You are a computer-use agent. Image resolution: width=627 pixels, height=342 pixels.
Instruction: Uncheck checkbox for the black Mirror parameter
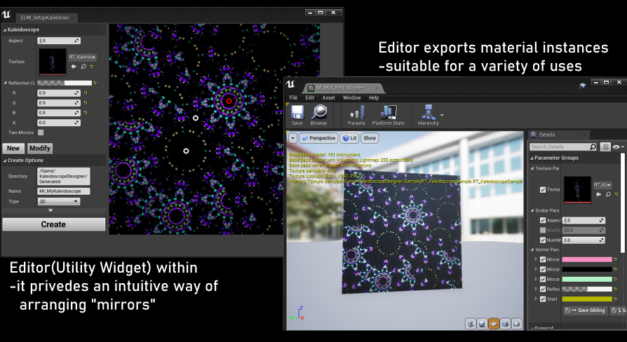[x=543, y=269]
